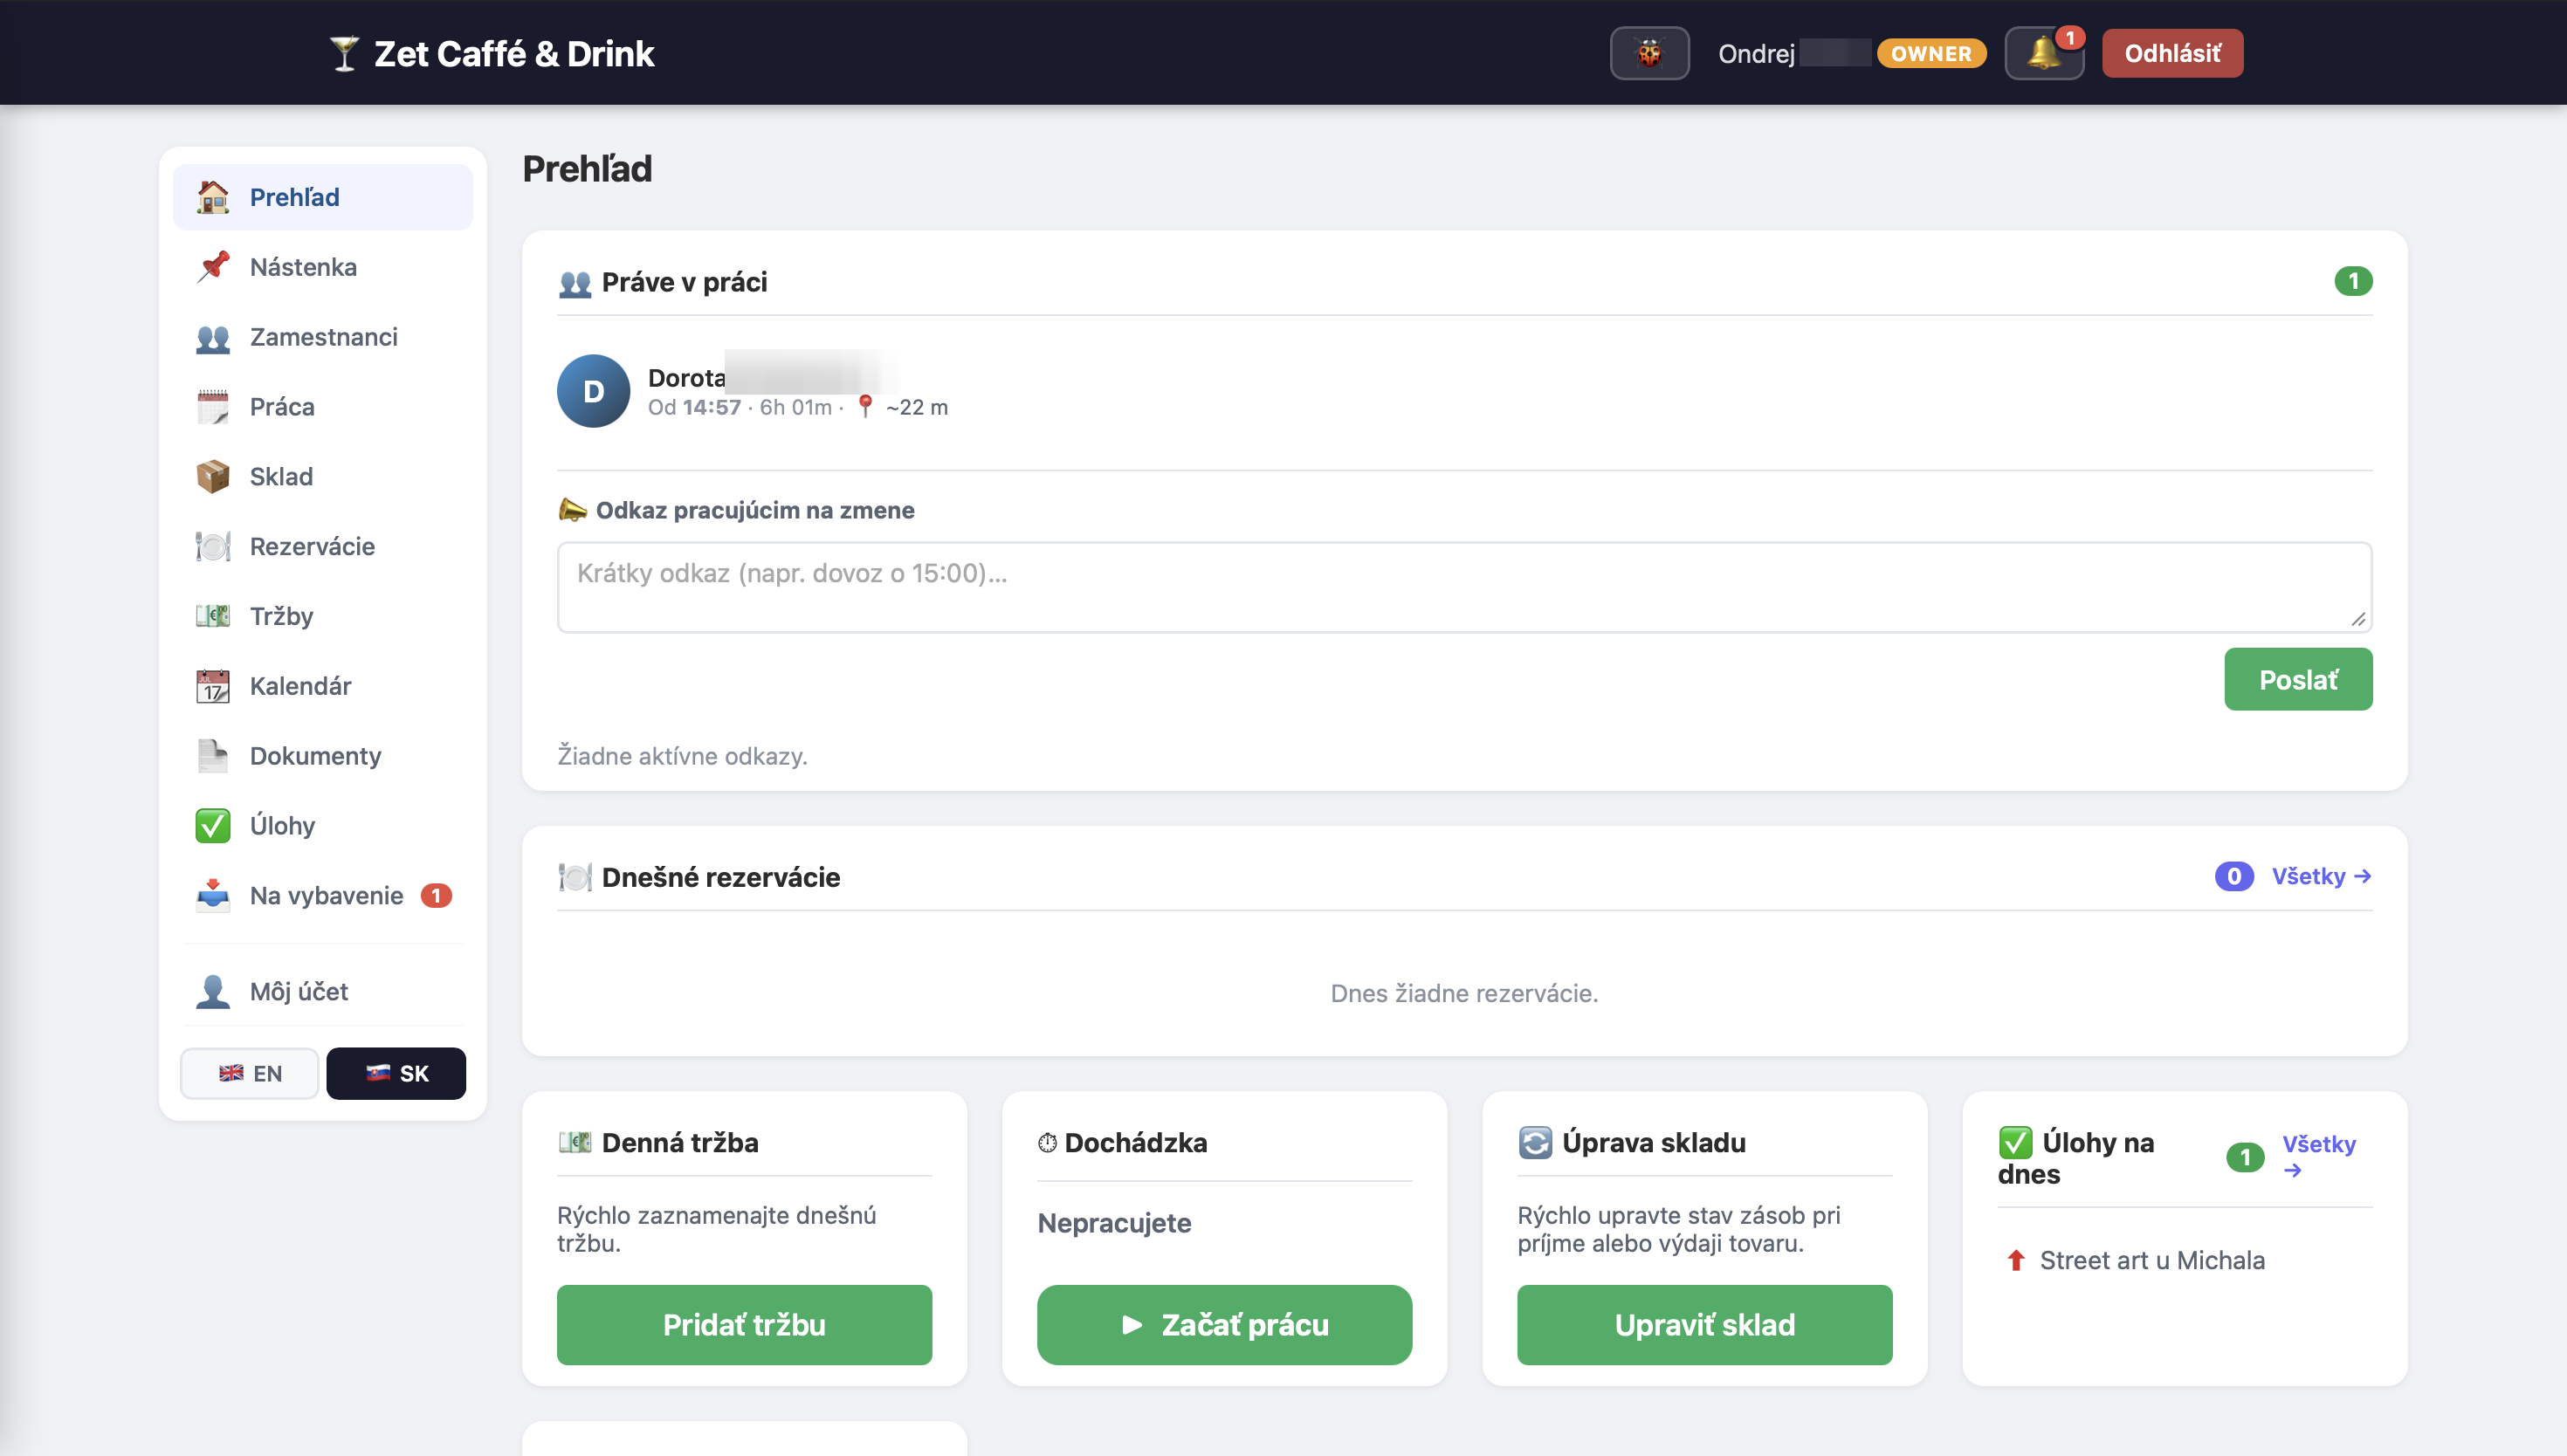The image size is (2567, 1456).
Task: Click the plate icon for Rezervácie
Action: pyautogui.click(x=213, y=547)
